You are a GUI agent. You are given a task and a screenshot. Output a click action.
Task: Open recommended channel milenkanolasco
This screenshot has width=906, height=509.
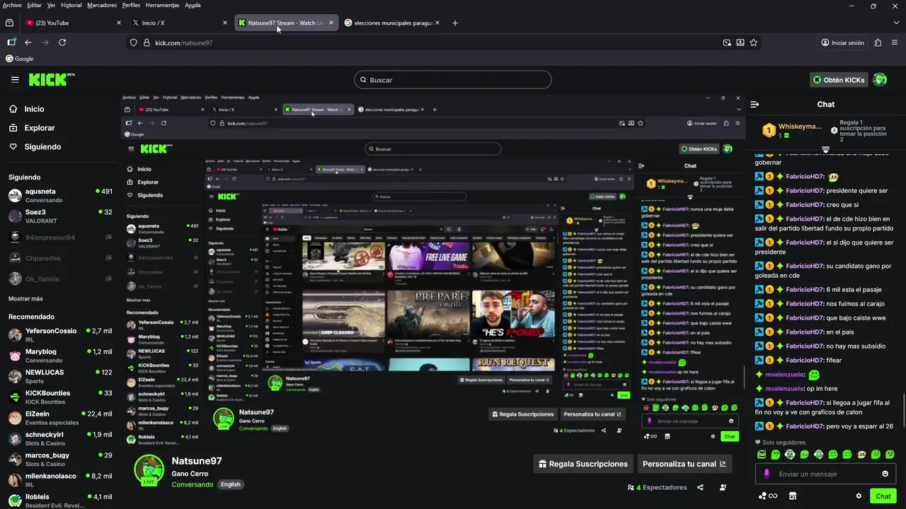pos(60,479)
